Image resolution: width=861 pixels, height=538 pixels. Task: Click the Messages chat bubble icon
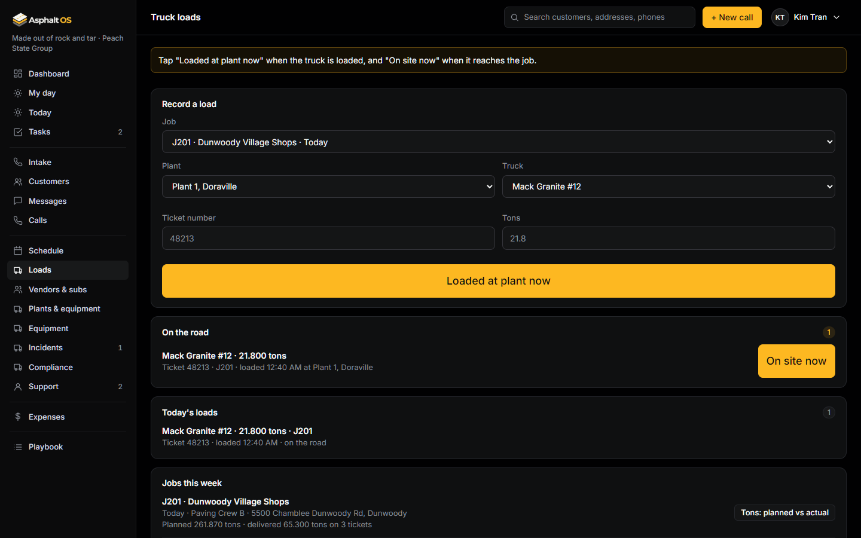pyautogui.click(x=18, y=201)
